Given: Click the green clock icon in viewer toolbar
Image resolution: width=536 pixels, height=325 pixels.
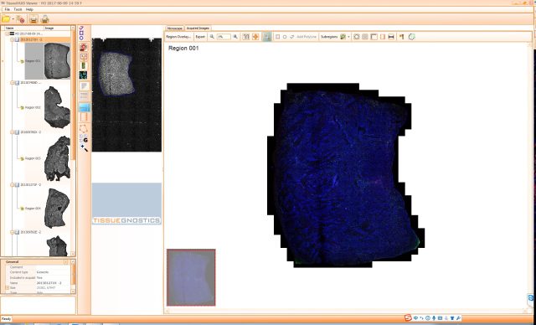Looking at the screenshot, I should pyautogui.click(x=411, y=37).
